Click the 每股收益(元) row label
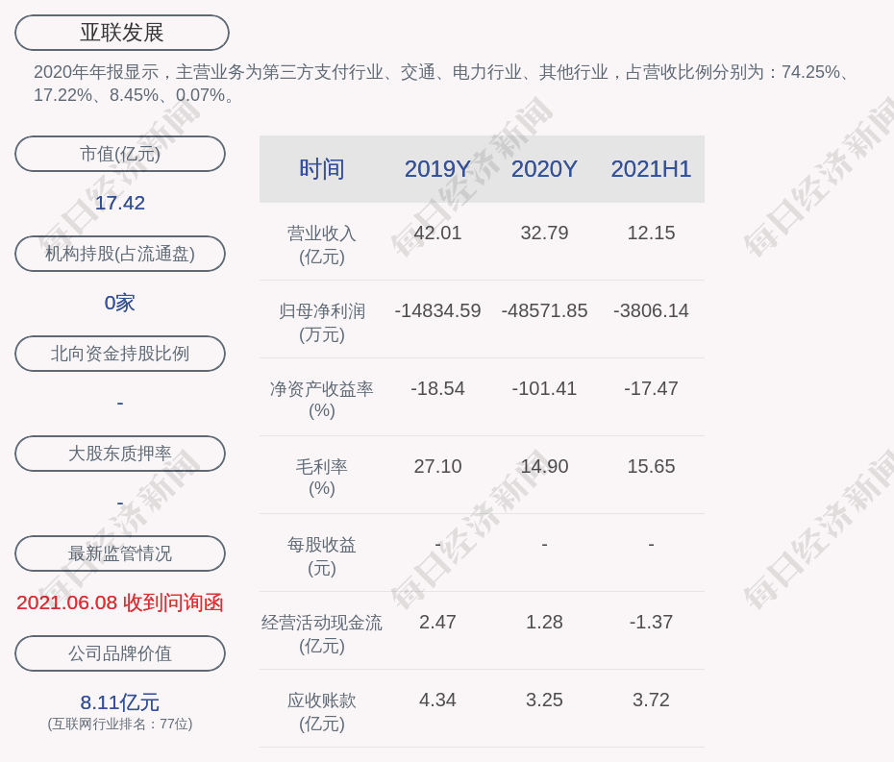This screenshot has height=762, width=894. point(322,555)
